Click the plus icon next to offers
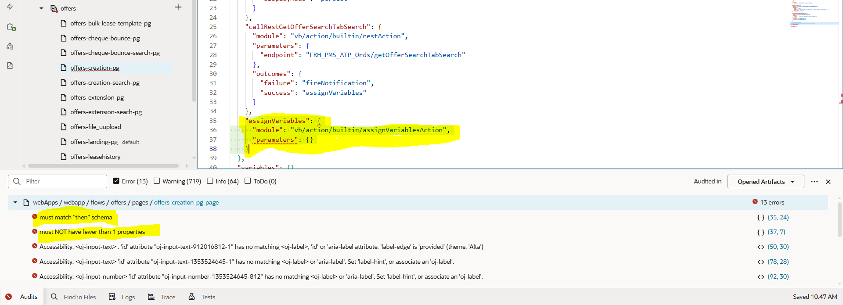The image size is (843, 305). (178, 7)
